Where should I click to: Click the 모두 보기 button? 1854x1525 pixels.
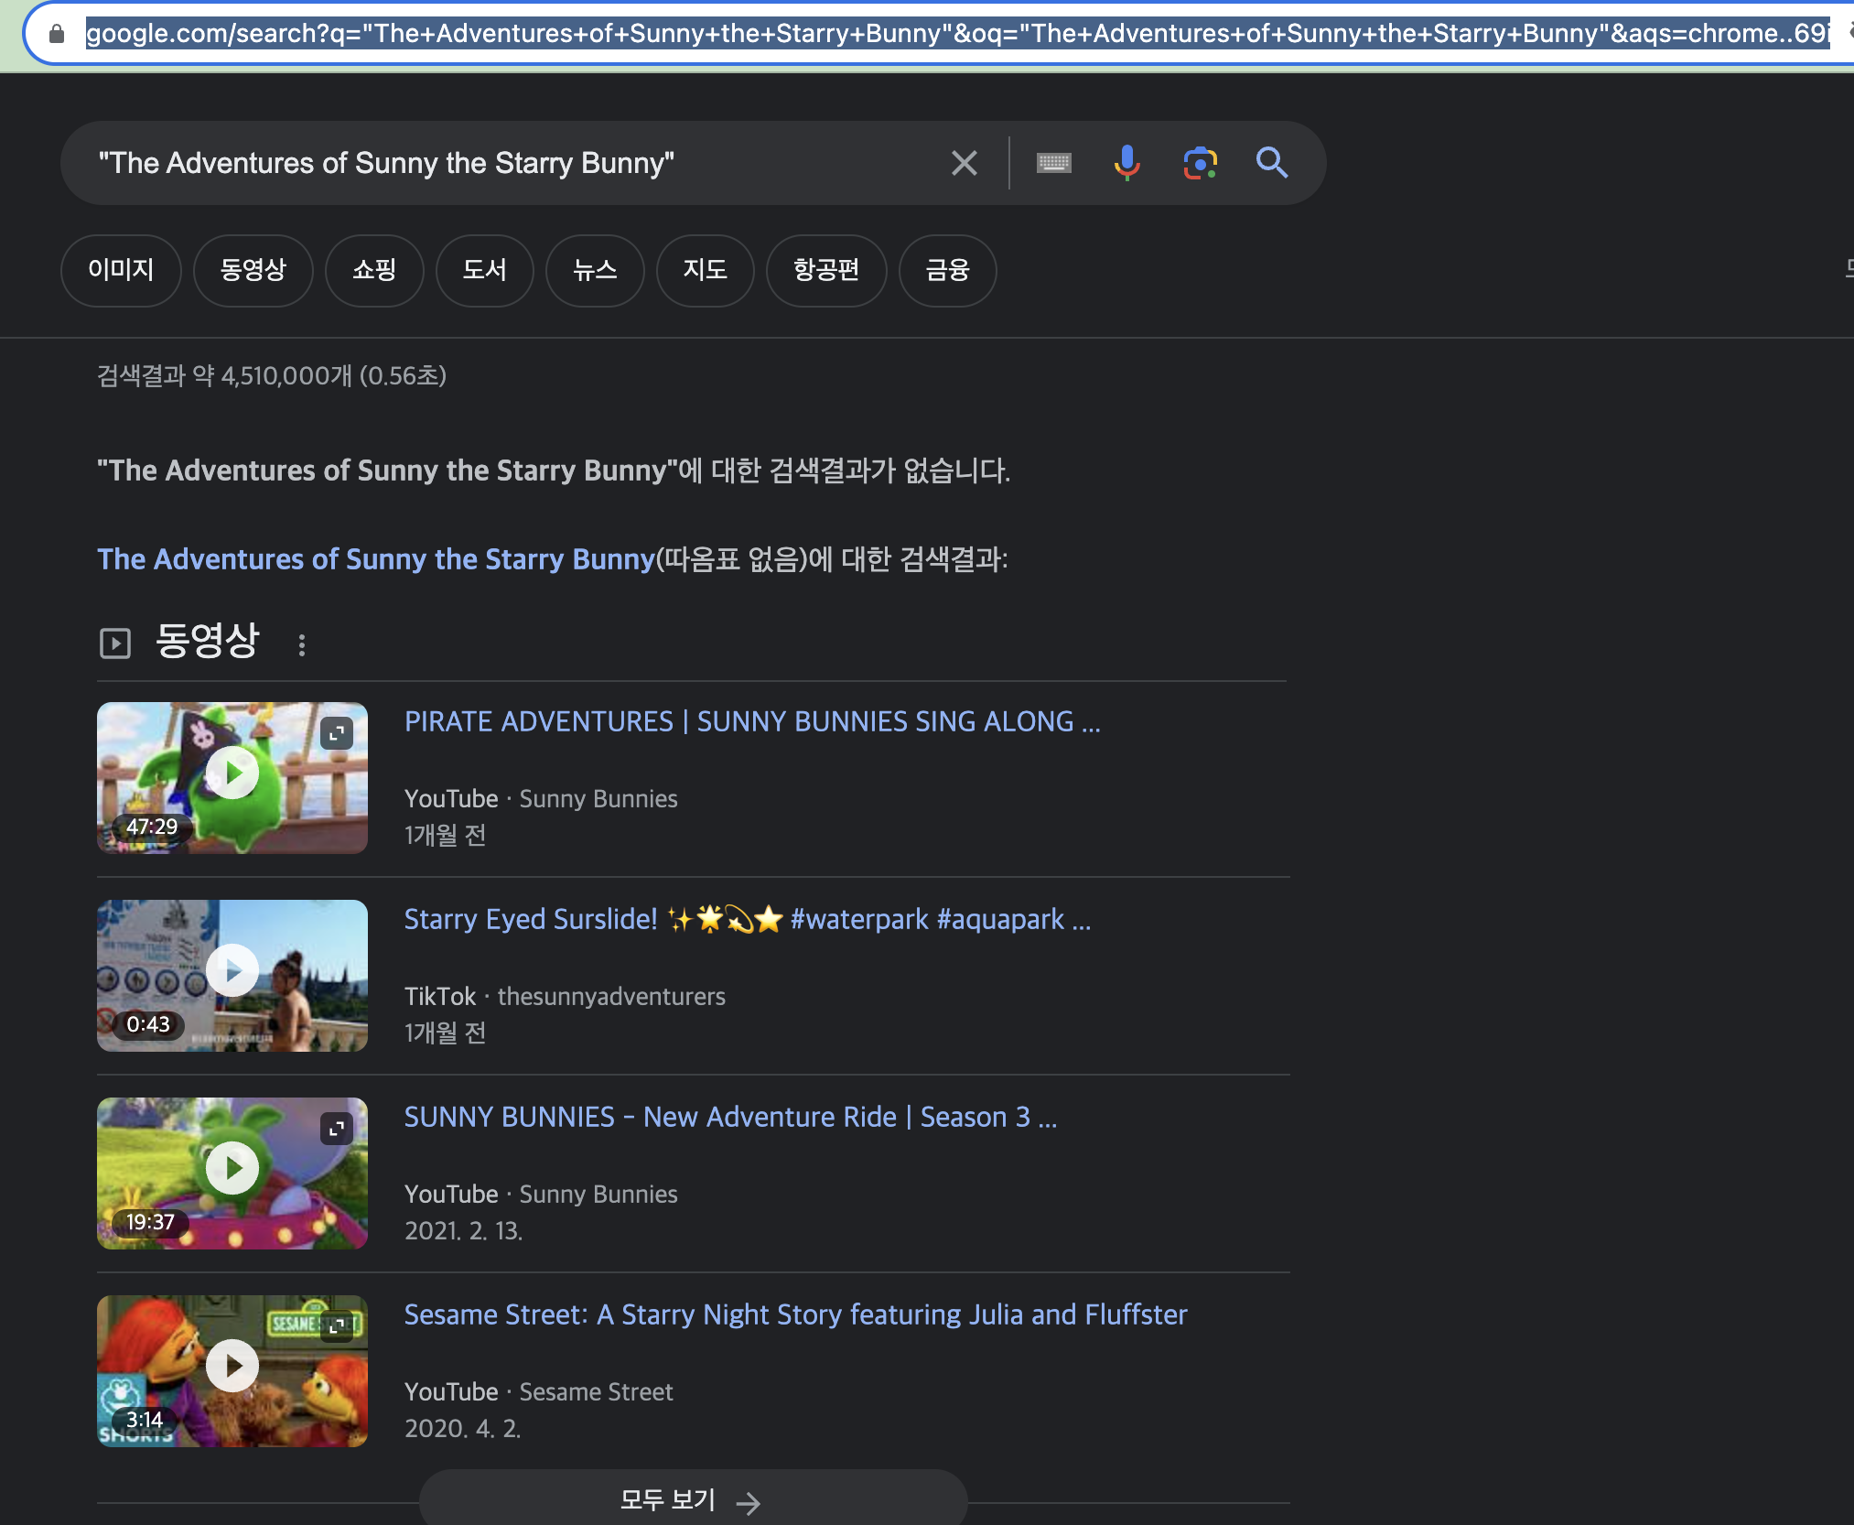pyautogui.click(x=693, y=1500)
